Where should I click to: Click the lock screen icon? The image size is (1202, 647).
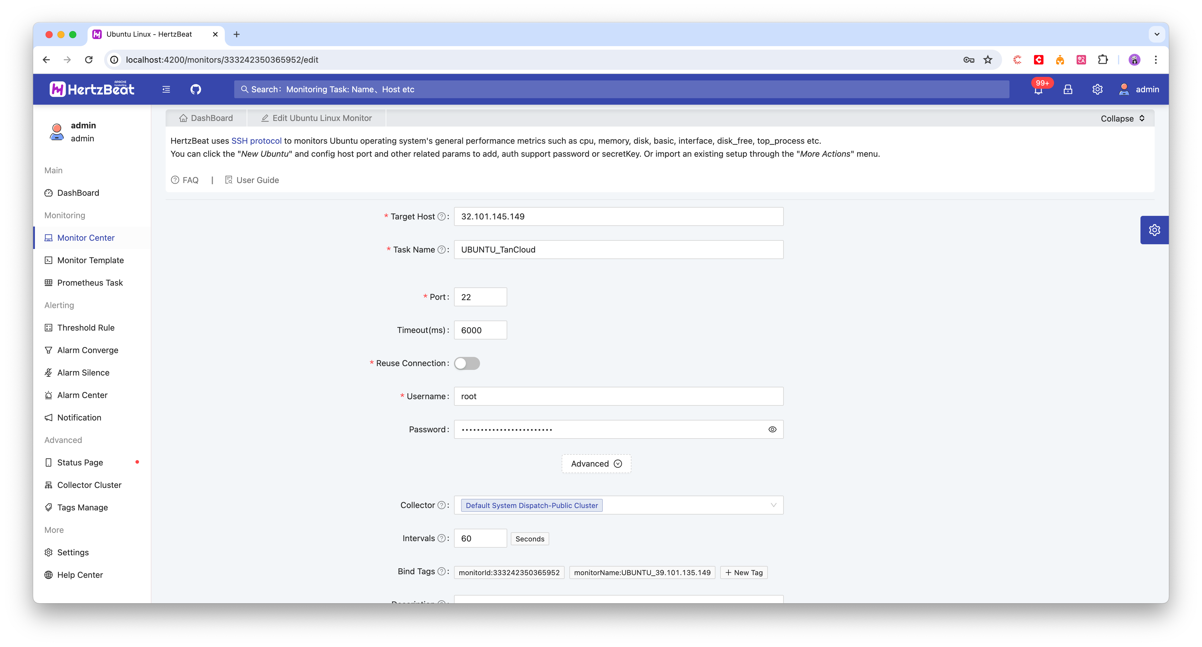click(1068, 89)
